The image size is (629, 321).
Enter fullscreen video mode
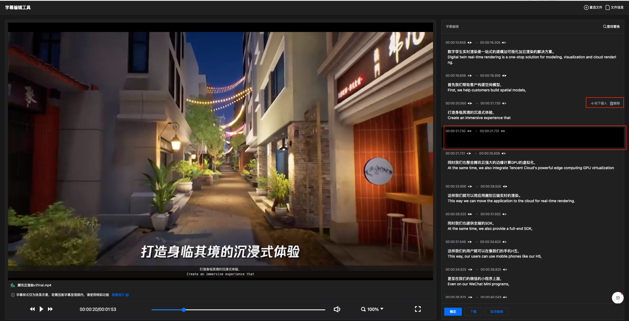(418, 309)
